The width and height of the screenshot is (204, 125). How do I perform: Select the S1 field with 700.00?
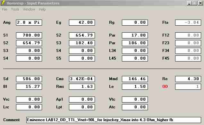(x=29, y=35)
